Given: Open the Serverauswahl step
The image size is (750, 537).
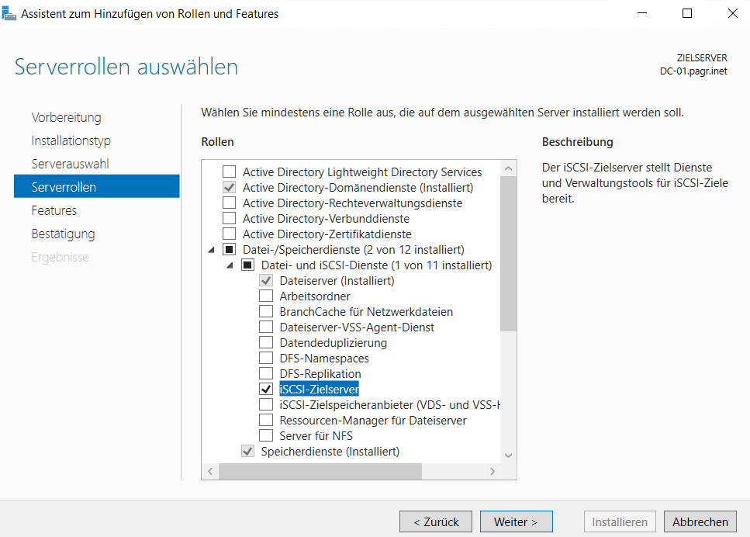Looking at the screenshot, I should (70, 164).
